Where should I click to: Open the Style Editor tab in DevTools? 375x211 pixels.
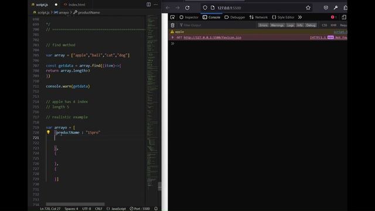[x=283, y=17]
